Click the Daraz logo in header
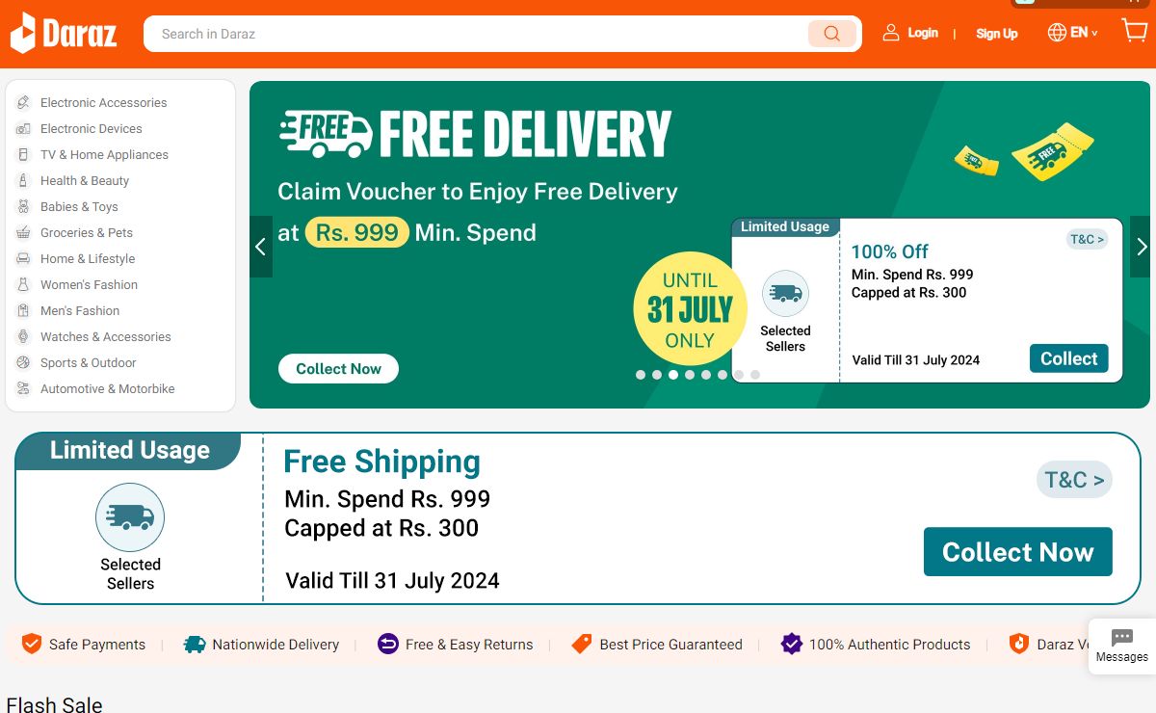 tap(64, 34)
